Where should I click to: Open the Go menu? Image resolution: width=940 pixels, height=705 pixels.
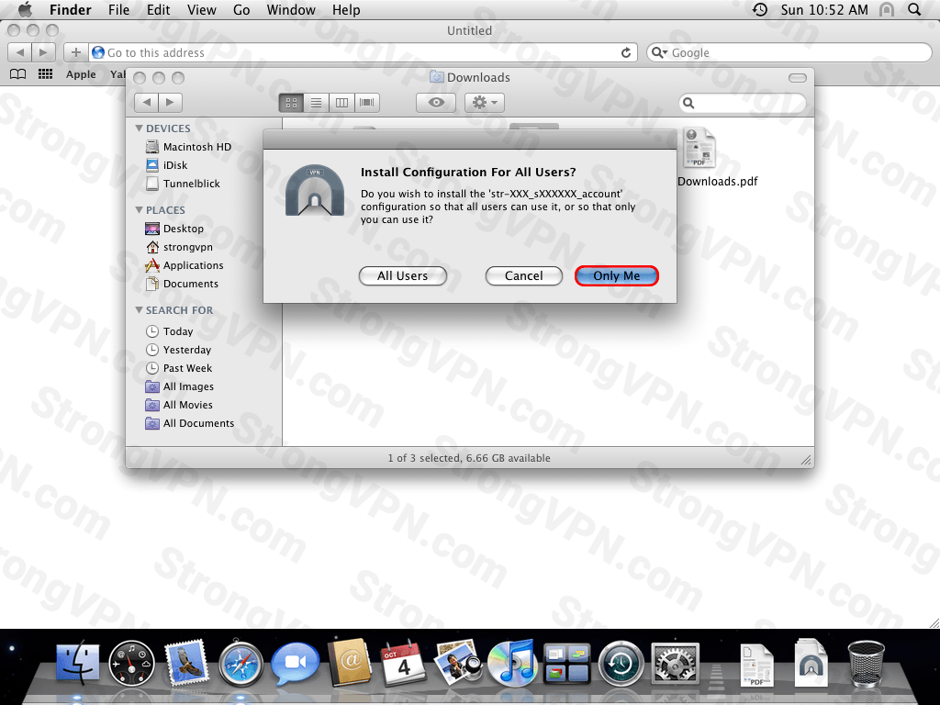coord(241,9)
